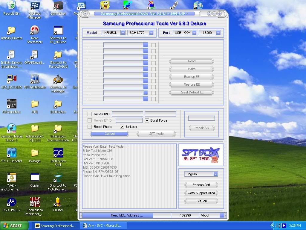
Task: Cancel the running unlock operation
Action: tap(109, 134)
